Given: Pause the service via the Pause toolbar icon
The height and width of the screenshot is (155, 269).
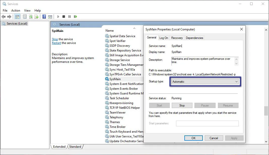Looking at the screenshot, I should 70,17.
